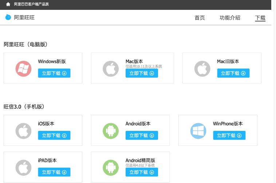The width and height of the screenshot is (276, 183).
Task: Click the blue WinPhone版本 windows icon
Action: click(198, 131)
